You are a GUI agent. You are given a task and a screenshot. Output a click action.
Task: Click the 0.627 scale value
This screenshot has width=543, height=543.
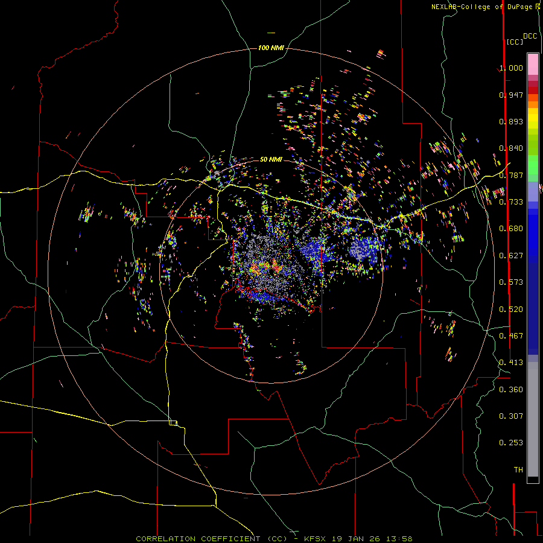(511, 256)
